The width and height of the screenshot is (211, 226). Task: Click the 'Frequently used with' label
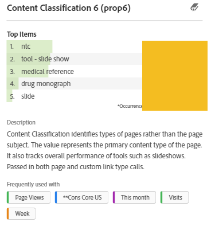pos(33,184)
